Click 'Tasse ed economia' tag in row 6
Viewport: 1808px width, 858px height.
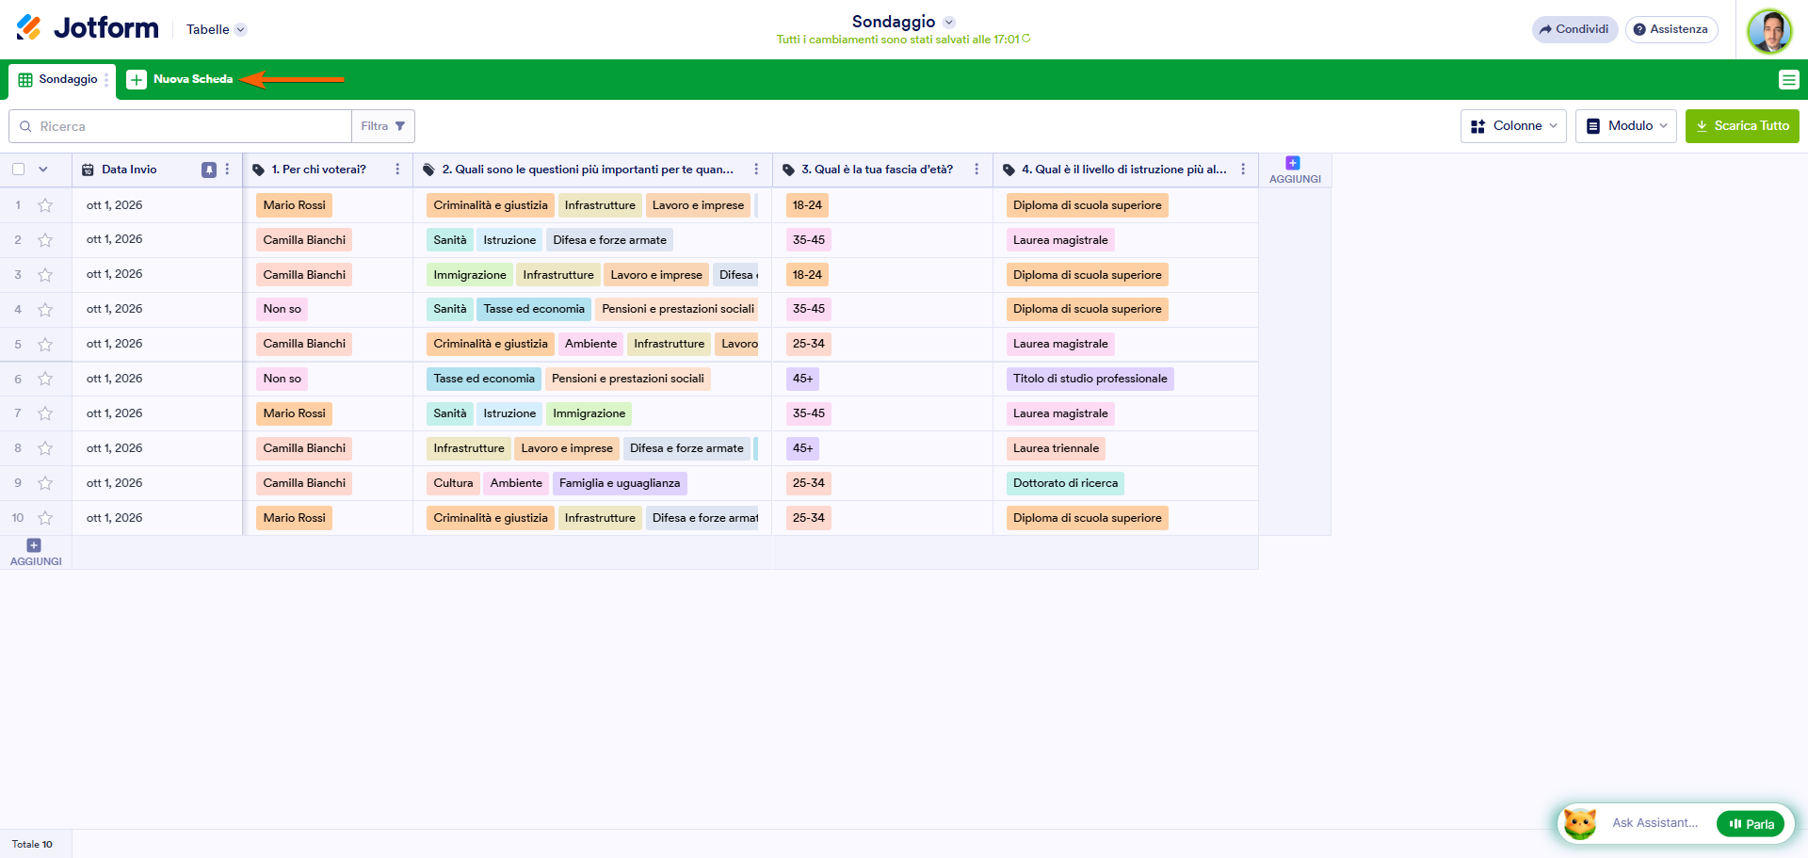pyautogui.click(x=484, y=379)
